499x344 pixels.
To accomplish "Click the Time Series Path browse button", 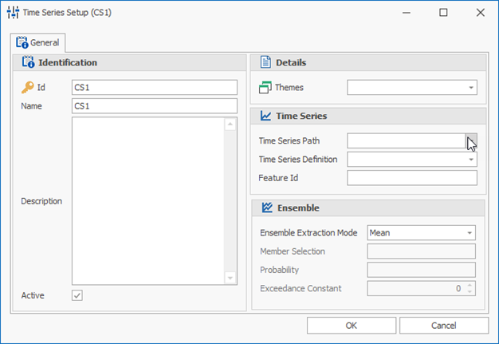I will tap(471, 140).
